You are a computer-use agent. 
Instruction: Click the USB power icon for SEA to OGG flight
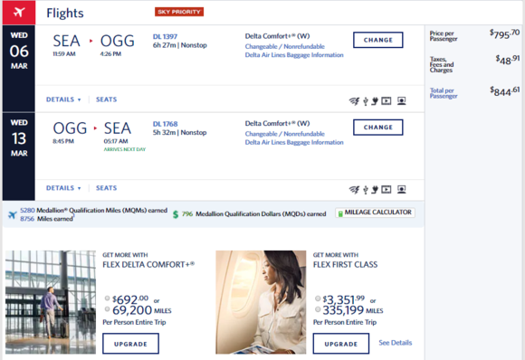point(366,100)
